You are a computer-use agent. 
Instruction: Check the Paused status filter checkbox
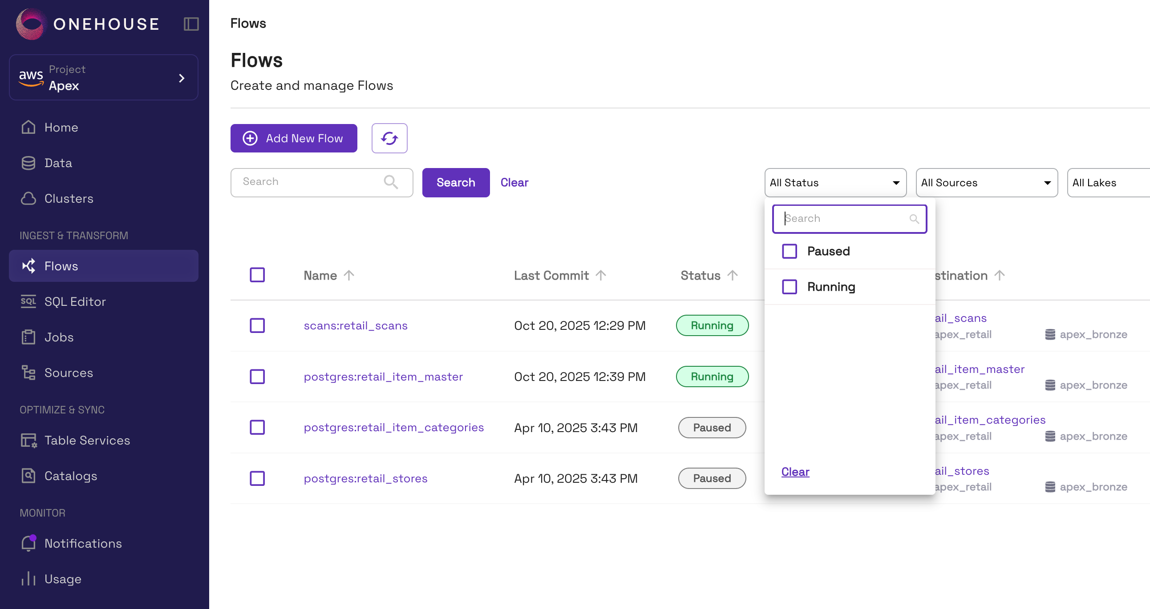point(789,251)
